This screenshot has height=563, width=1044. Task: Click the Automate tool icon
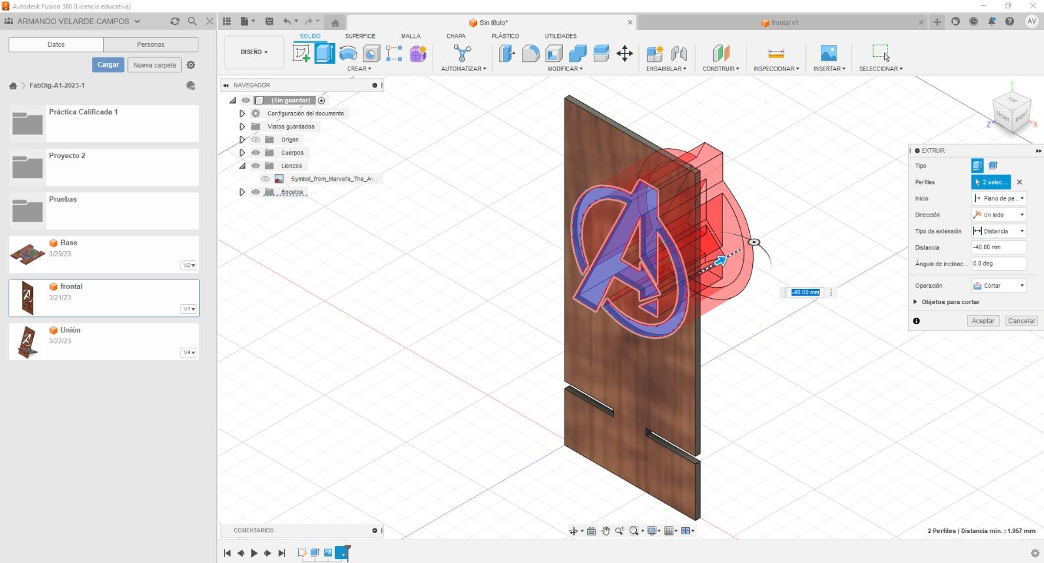click(x=463, y=53)
